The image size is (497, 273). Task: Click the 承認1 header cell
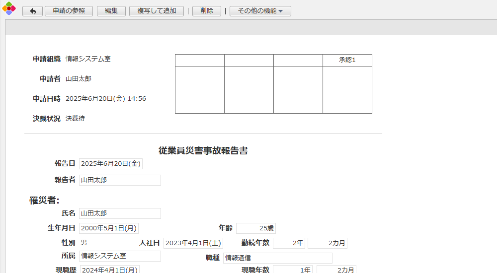(x=347, y=61)
